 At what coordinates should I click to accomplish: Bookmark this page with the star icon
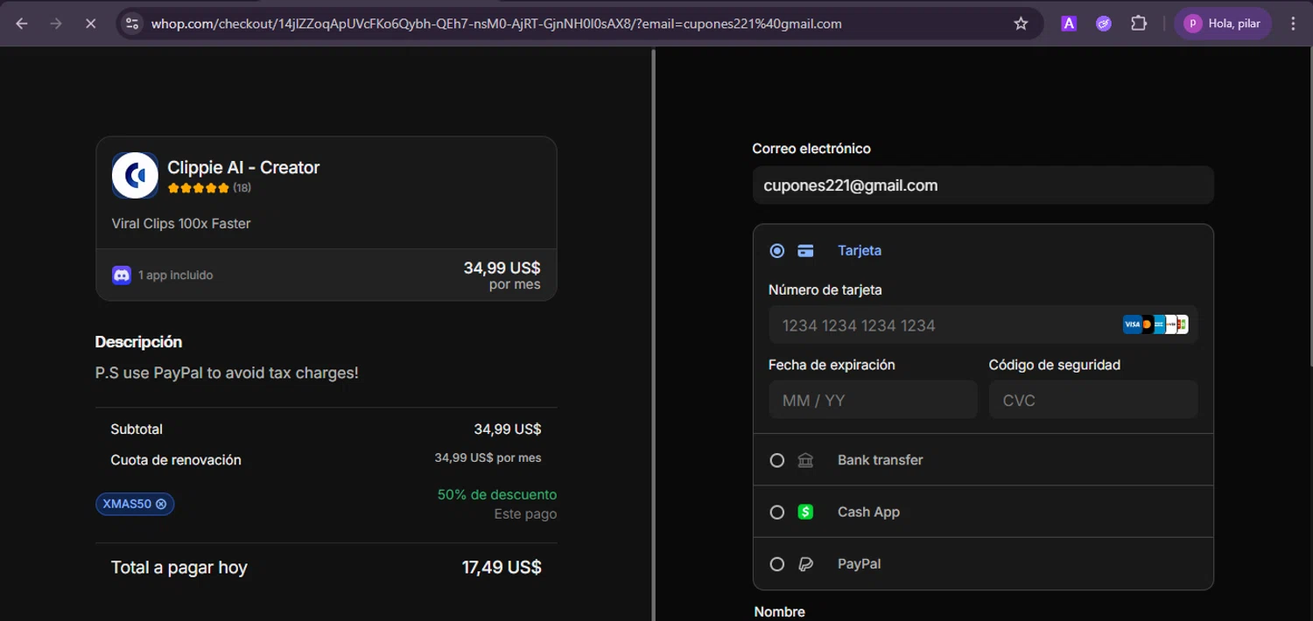click(x=1021, y=24)
